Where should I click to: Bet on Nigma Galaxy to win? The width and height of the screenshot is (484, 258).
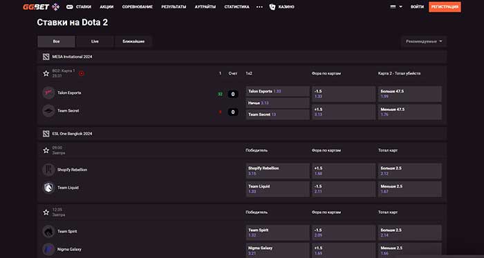(277, 250)
